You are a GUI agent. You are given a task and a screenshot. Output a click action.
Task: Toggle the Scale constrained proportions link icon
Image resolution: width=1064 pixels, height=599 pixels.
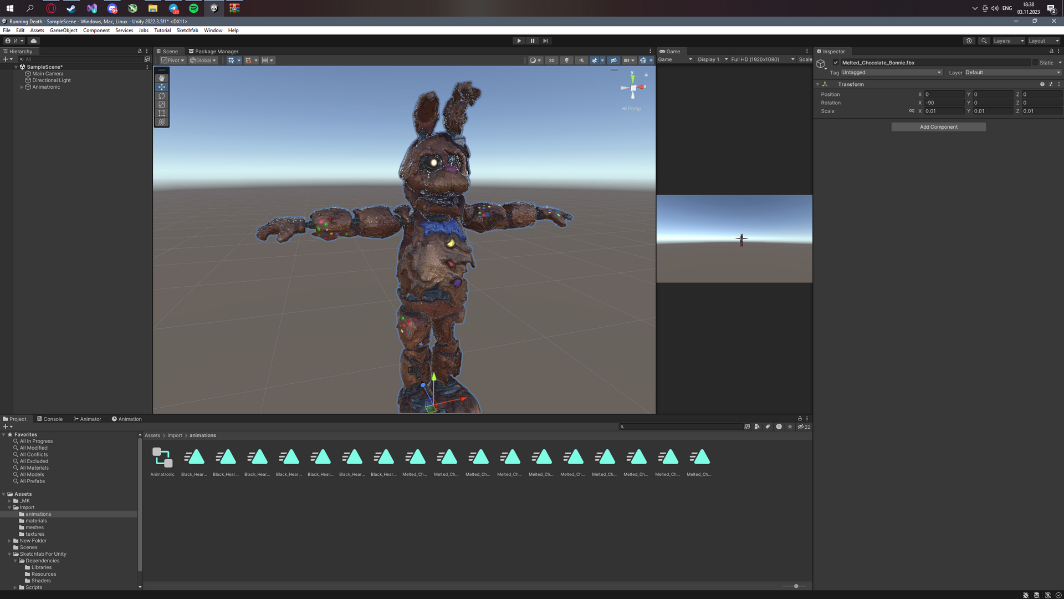coord(912,111)
